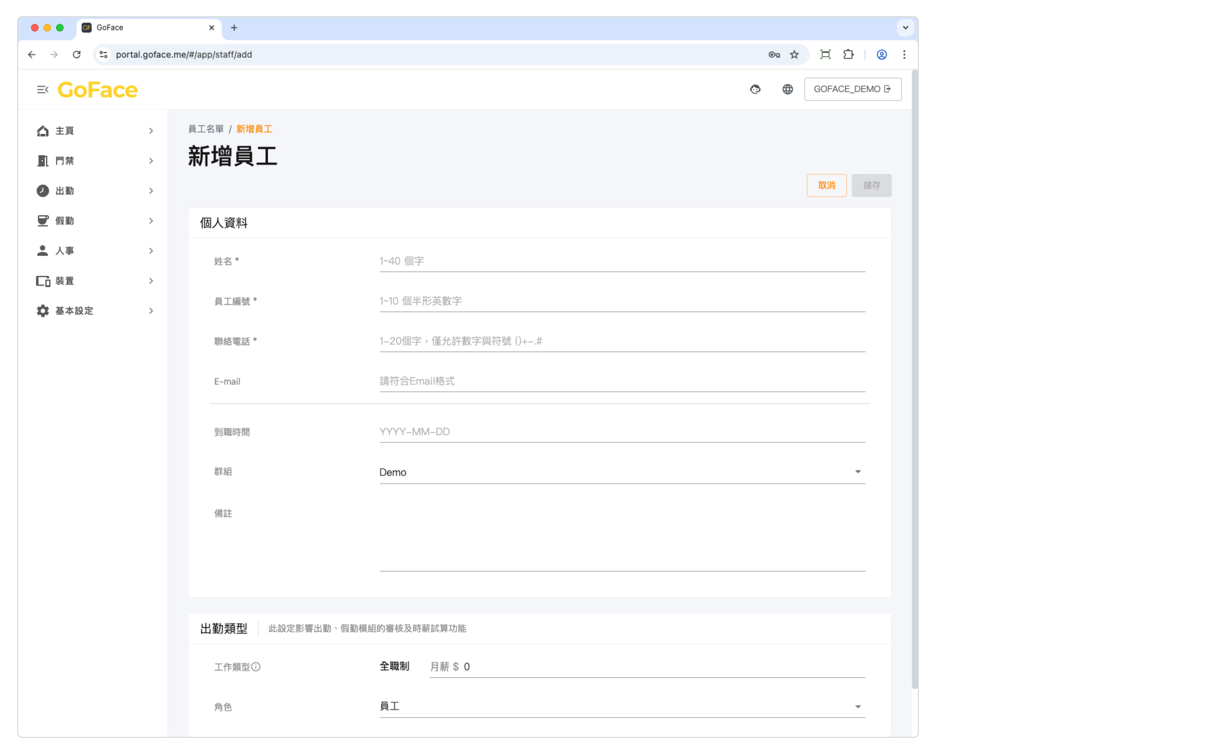
Task: Click the GOFACE_DEMO logout button
Action: 853,89
